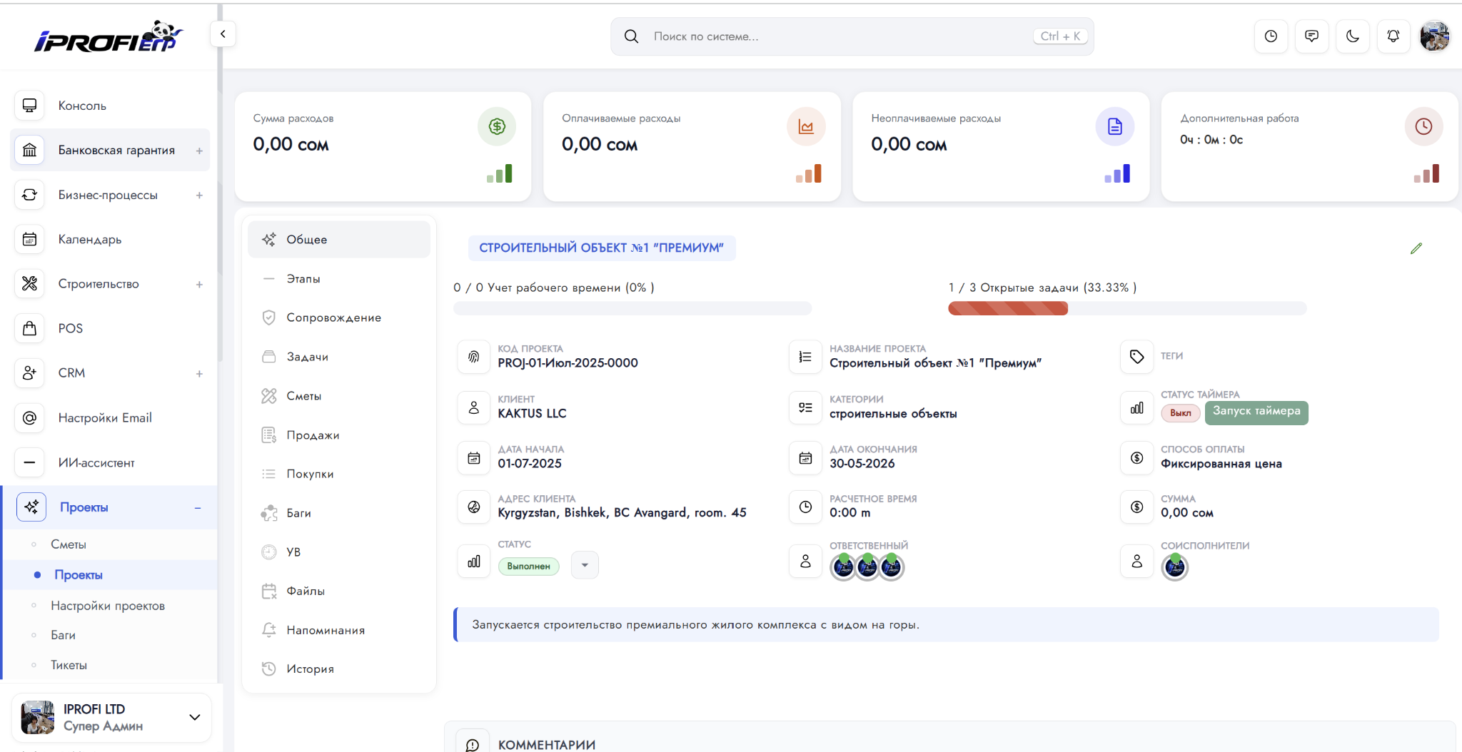
Task: Click the POS shopping bag icon
Action: pos(29,328)
